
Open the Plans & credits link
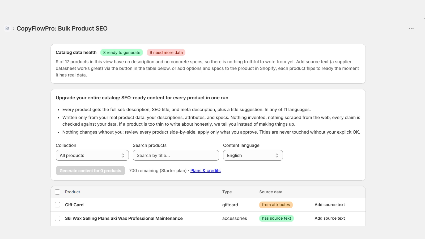[205, 170]
